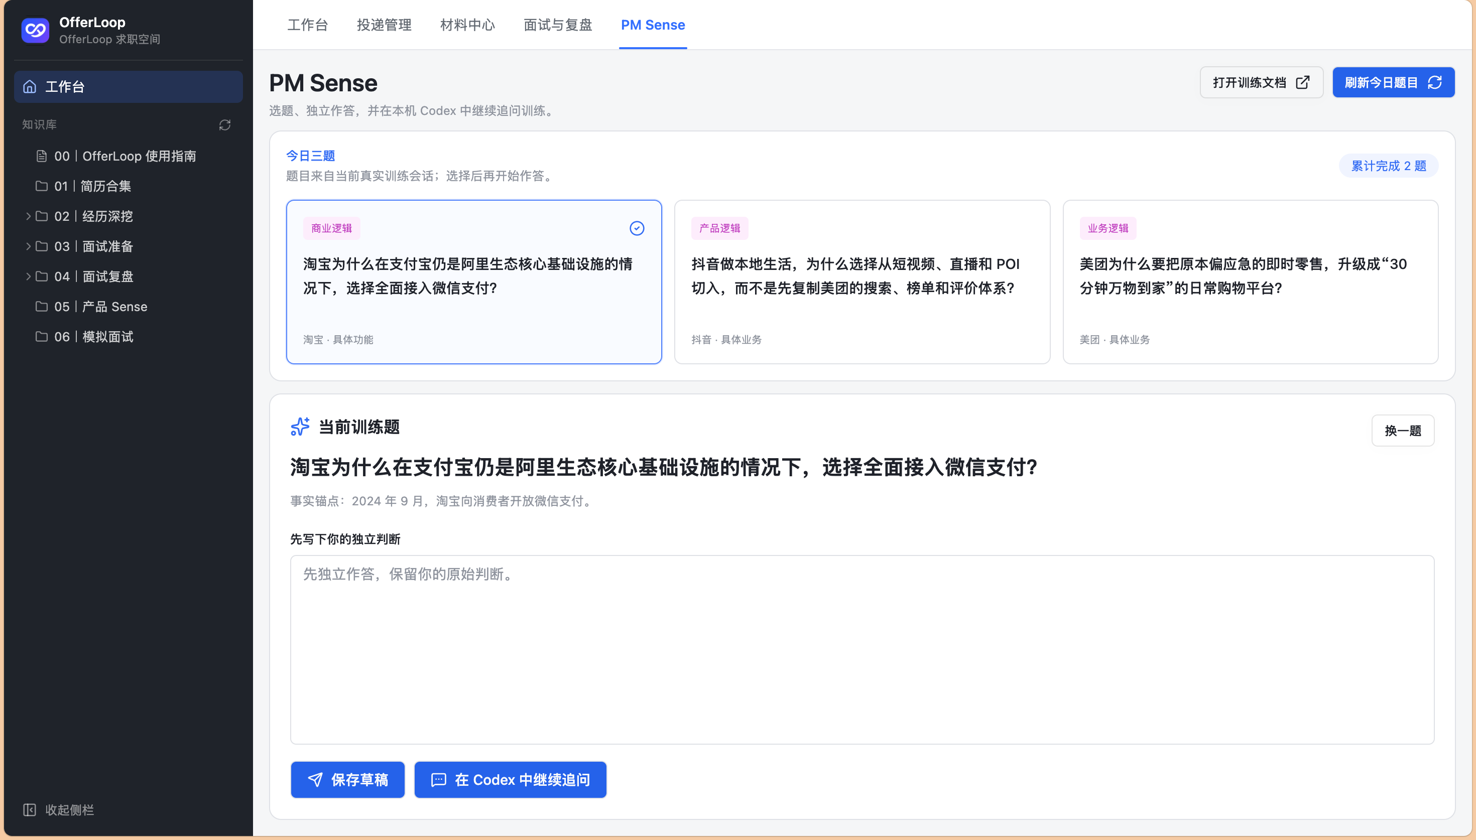Open the 05｜产品 Sense folder row
This screenshot has width=1476, height=840.
(128, 307)
